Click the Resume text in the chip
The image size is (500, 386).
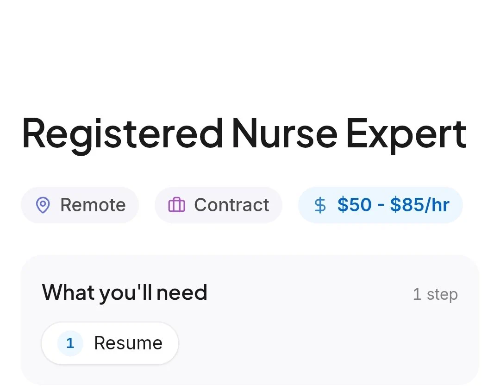pos(128,343)
